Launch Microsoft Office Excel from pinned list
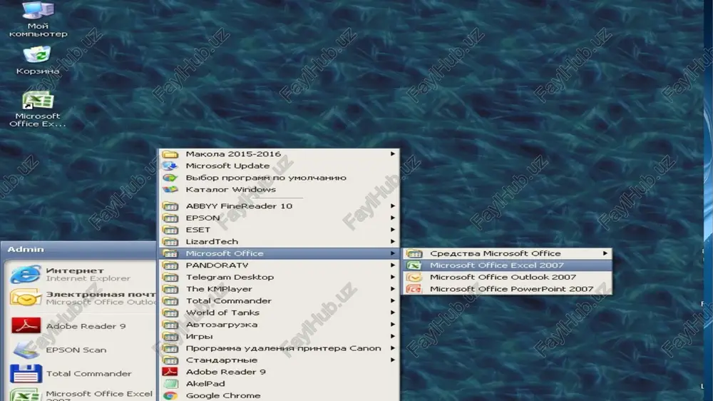 click(82, 394)
